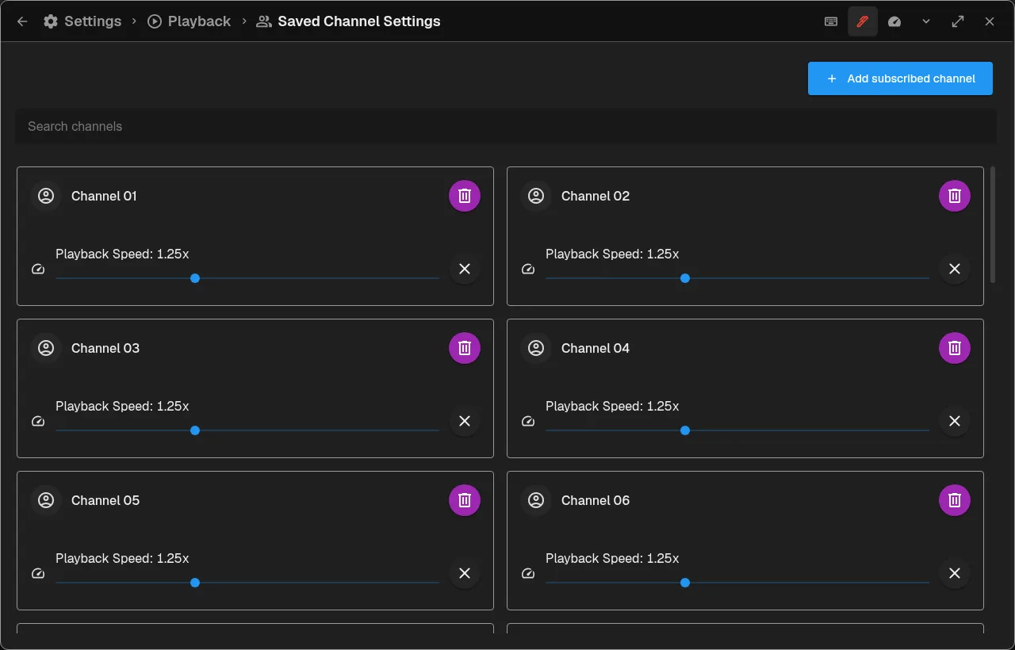Click the Add subscribed channel button
Screen dimensions: 1015x650
tap(900, 78)
